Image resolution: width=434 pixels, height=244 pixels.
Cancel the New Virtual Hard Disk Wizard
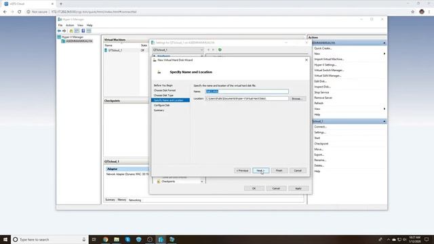pyautogui.click(x=298, y=170)
